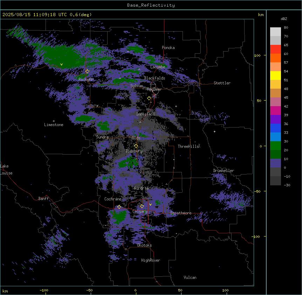Click the Olds label
Image resolution: width=302 pixels, height=295 pixels.
pos(136,138)
